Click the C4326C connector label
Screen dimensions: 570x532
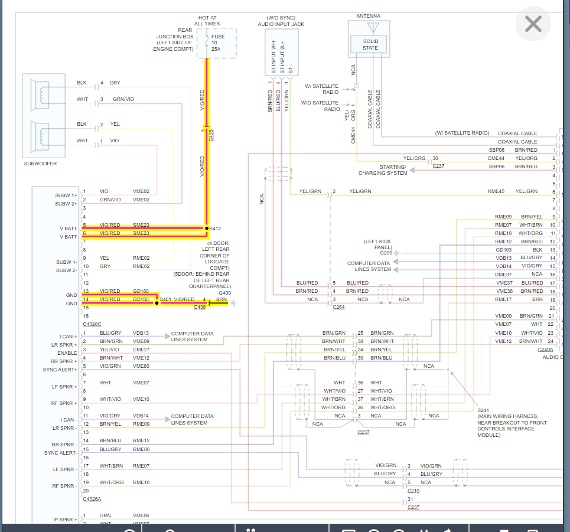tap(92, 324)
